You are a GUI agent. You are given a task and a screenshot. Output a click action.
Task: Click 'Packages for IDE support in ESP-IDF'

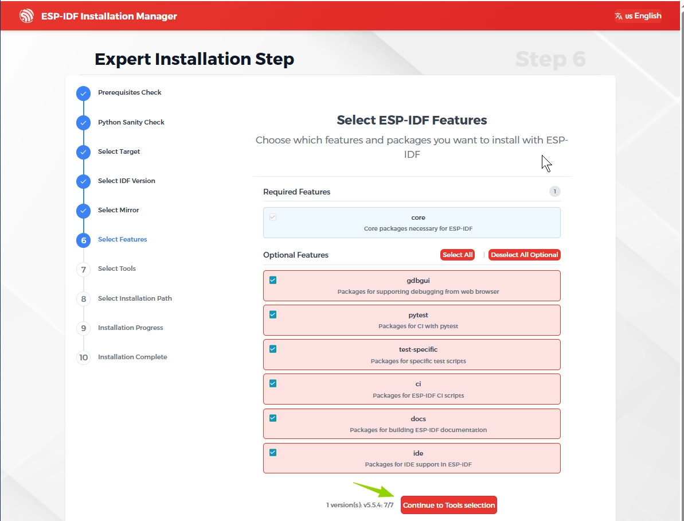(418, 465)
